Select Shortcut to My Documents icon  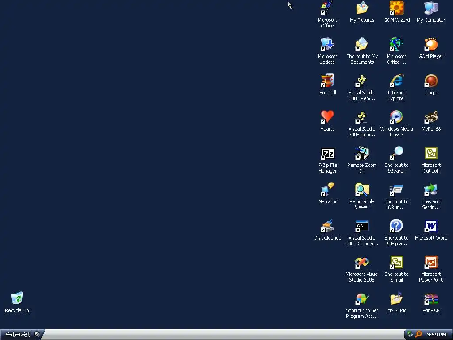[x=362, y=44]
